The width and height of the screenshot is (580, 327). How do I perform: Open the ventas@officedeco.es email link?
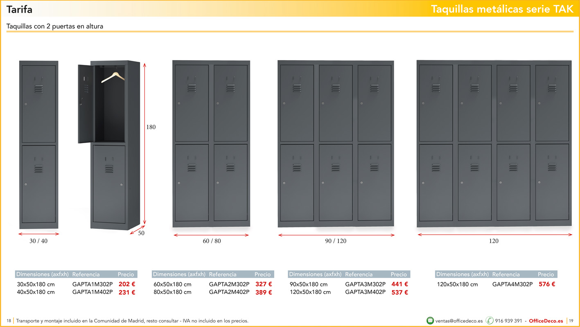459,321
